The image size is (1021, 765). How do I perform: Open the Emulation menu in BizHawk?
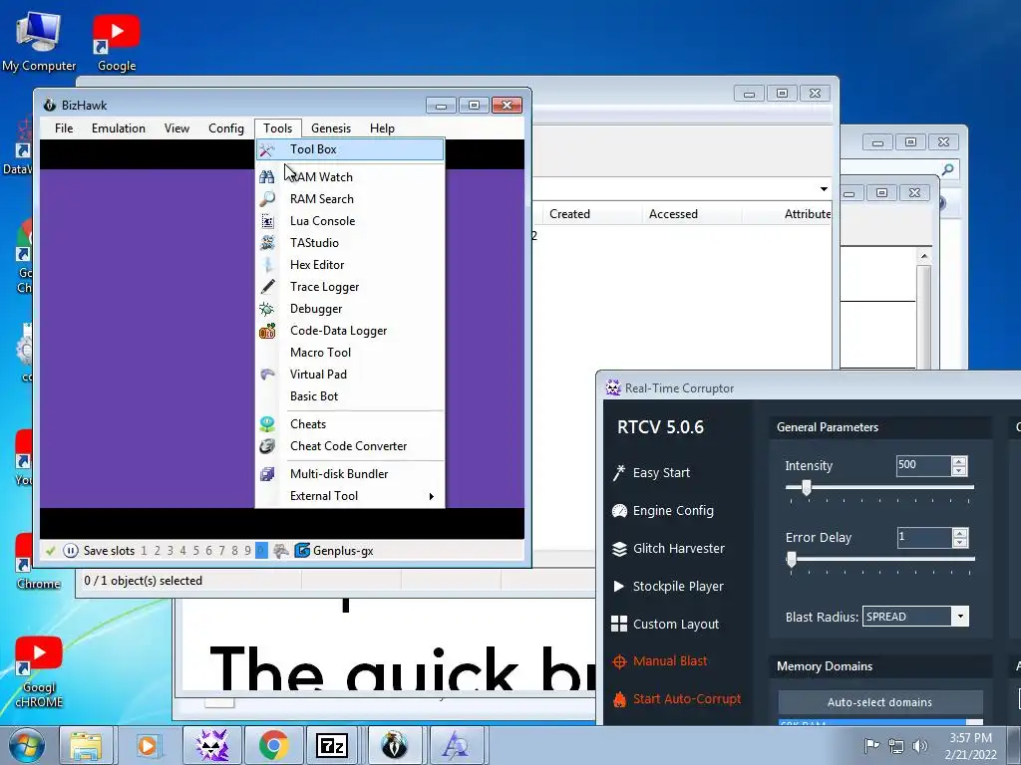click(x=119, y=128)
